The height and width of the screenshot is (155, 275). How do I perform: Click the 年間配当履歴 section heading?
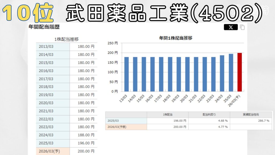pyautogui.click(x=44, y=27)
